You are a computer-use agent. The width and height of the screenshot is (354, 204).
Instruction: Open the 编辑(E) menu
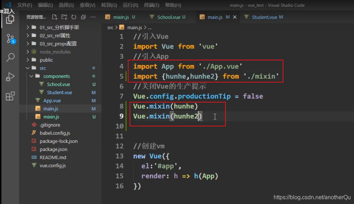(45, 5)
